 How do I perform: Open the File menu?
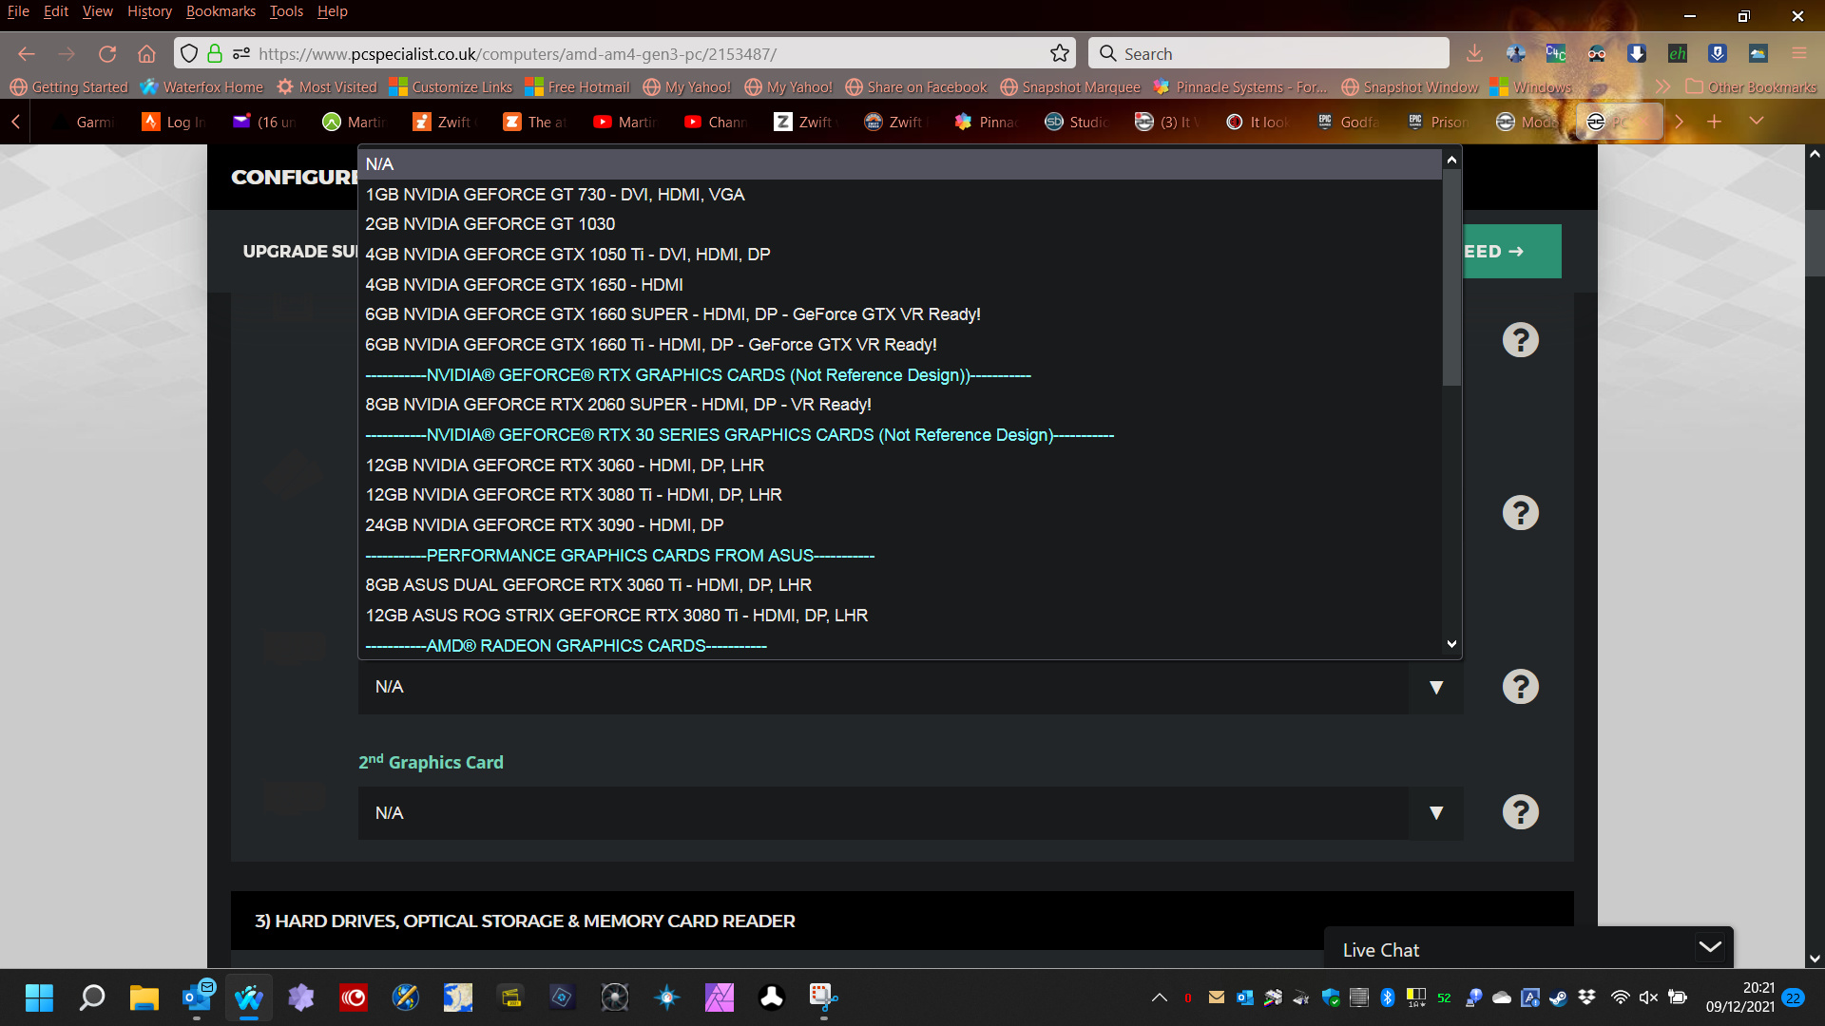18,11
